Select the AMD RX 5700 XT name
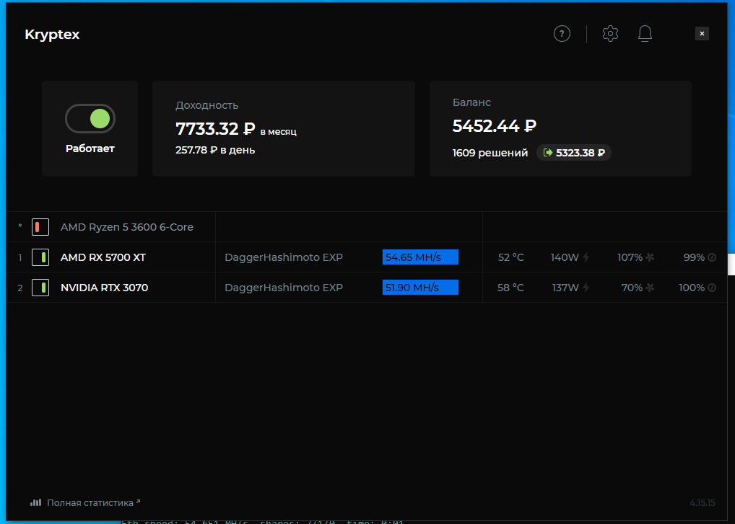The height and width of the screenshot is (524, 735). click(x=103, y=257)
